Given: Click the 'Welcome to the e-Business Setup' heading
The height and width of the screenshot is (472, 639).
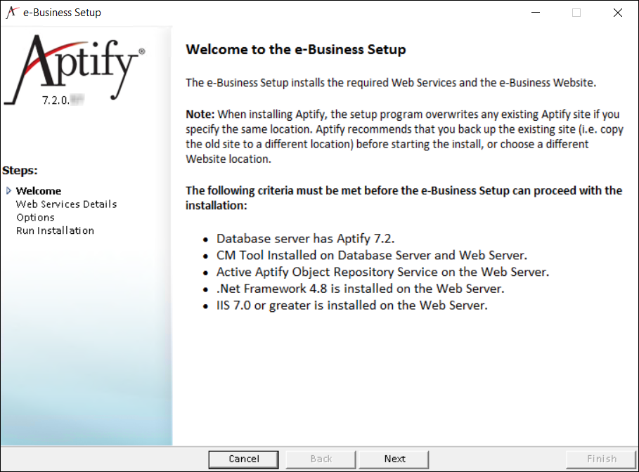Looking at the screenshot, I should click(x=296, y=49).
